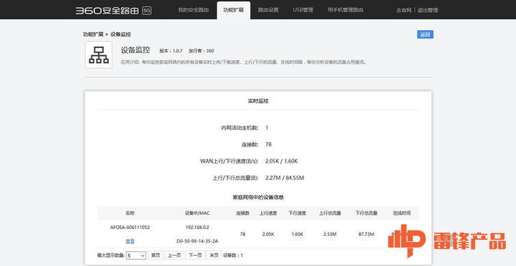Go to the 用手机管理路由 tab

click(x=345, y=10)
